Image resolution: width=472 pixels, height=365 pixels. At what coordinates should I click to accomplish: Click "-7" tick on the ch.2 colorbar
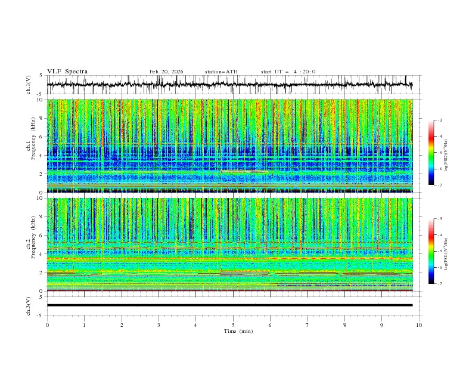(x=439, y=284)
